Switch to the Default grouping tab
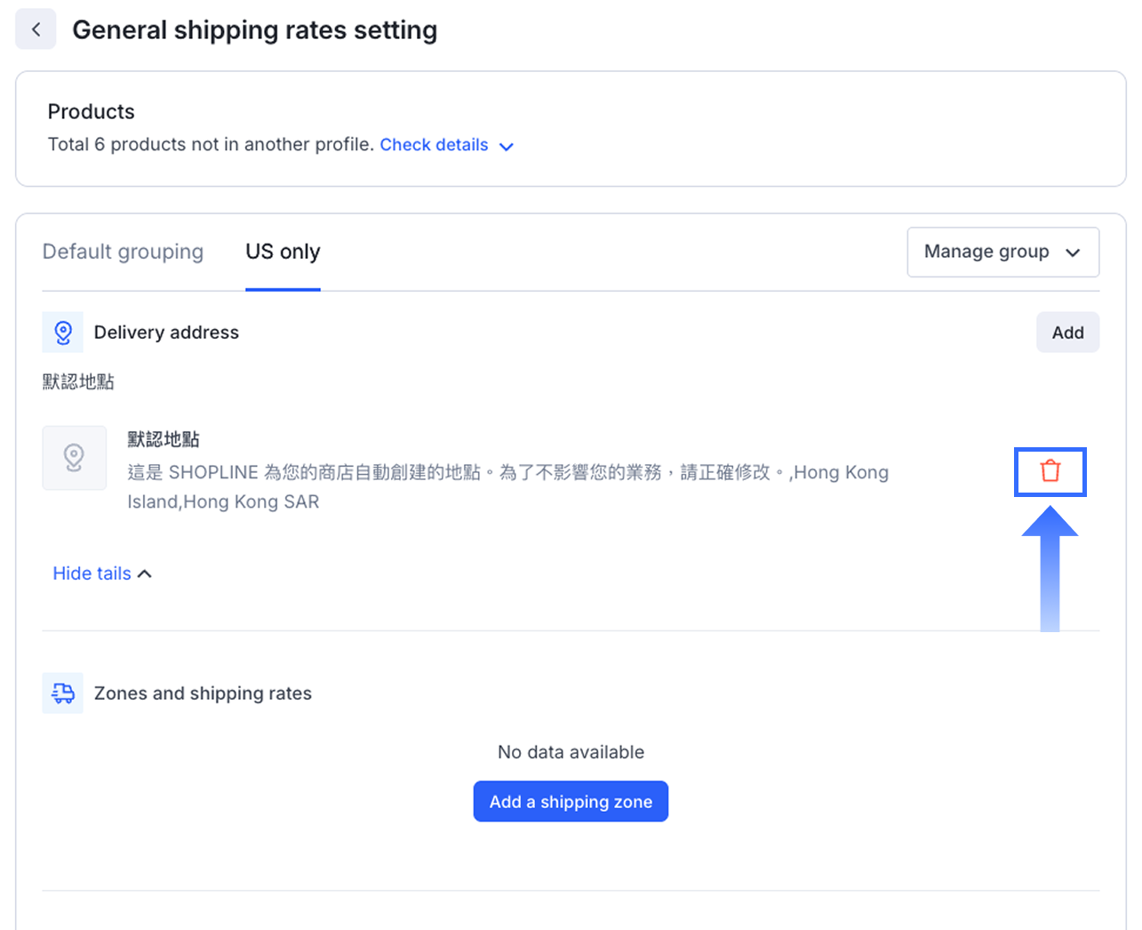Viewport: 1142px width, 930px height. (123, 252)
